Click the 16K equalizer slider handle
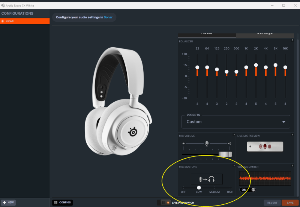Screen dimensions: 300x207 [x=285, y=67]
